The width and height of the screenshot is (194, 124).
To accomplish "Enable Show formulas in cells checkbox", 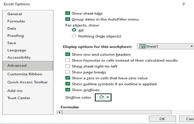I will (68, 60).
